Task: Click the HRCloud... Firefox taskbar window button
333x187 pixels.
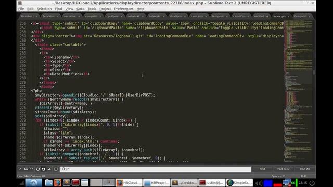Action: click(x=129, y=183)
